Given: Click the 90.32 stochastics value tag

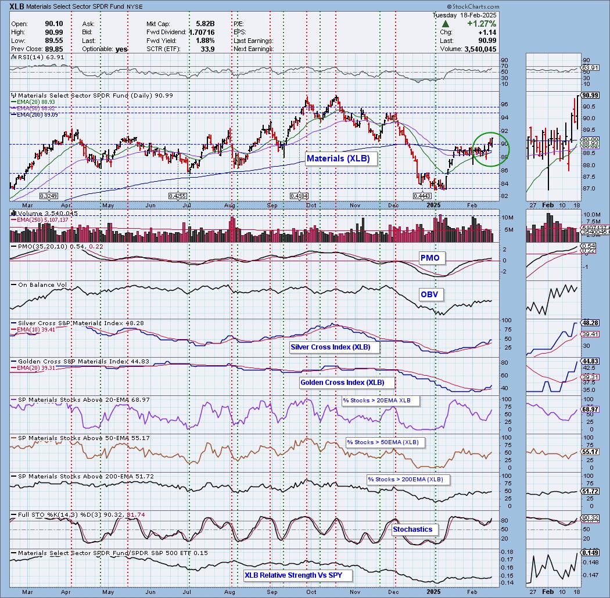Looking at the screenshot, I should click(x=590, y=517).
